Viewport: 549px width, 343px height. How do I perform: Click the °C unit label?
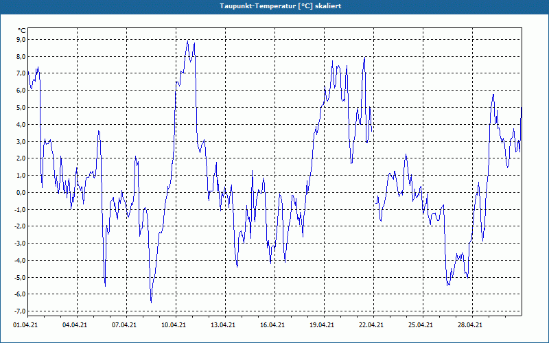click(x=21, y=31)
